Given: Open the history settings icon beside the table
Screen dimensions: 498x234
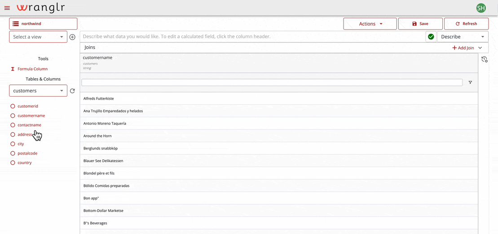Looking at the screenshot, I should (485, 59).
